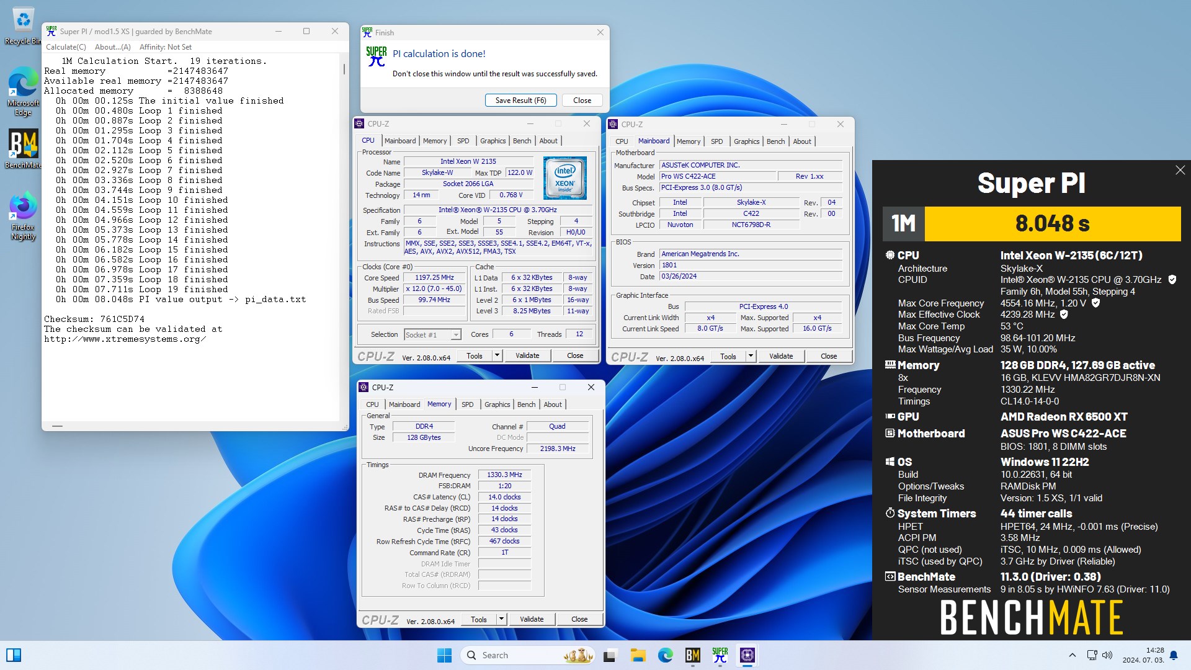Screen dimensions: 1191x670
Task: Click the Max Core Frequency verified shield
Action: [1095, 303]
